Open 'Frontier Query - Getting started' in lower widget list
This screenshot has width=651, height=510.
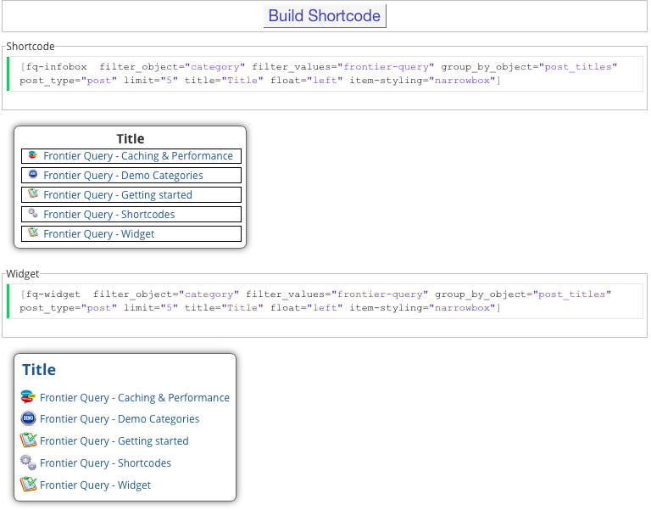click(x=114, y=441)
